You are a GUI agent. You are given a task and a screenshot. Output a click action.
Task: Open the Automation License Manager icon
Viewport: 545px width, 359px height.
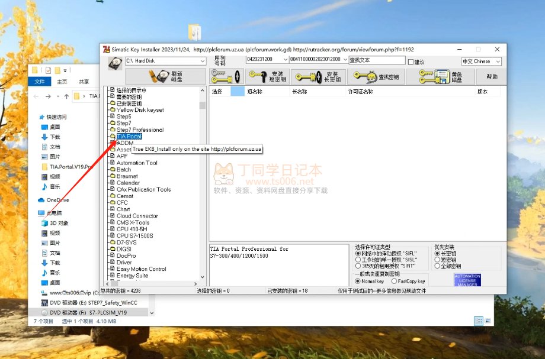(467, 280)
